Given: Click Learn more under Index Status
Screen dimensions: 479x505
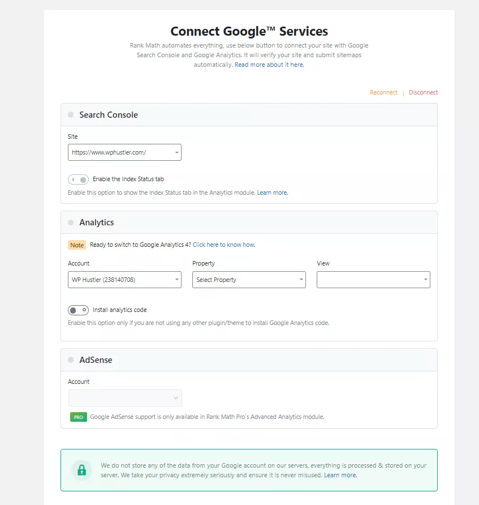Looking at the screenshot, I should (x=273, y=192).
